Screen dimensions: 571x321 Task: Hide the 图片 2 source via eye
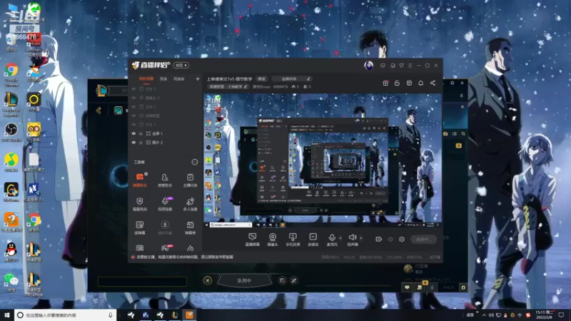pos(133,142)
